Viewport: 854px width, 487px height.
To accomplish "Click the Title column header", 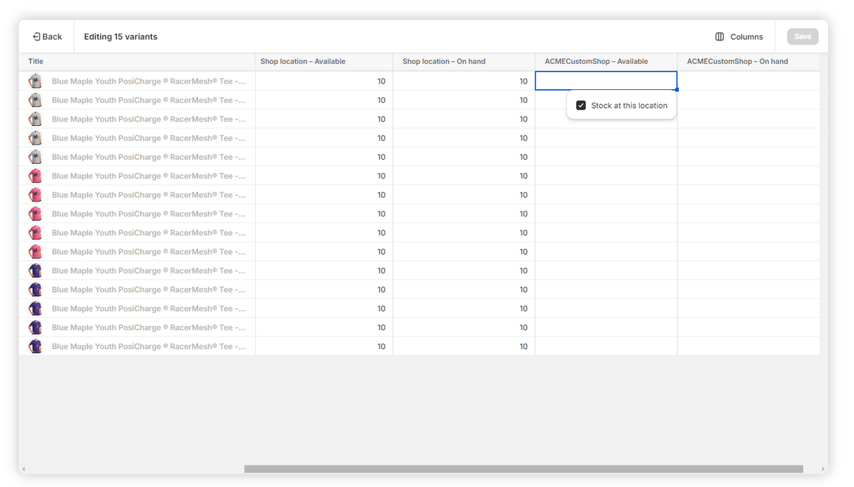I will 36,62.
